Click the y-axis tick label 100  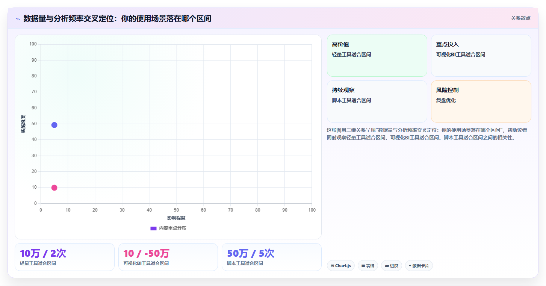tap(33, 44)
